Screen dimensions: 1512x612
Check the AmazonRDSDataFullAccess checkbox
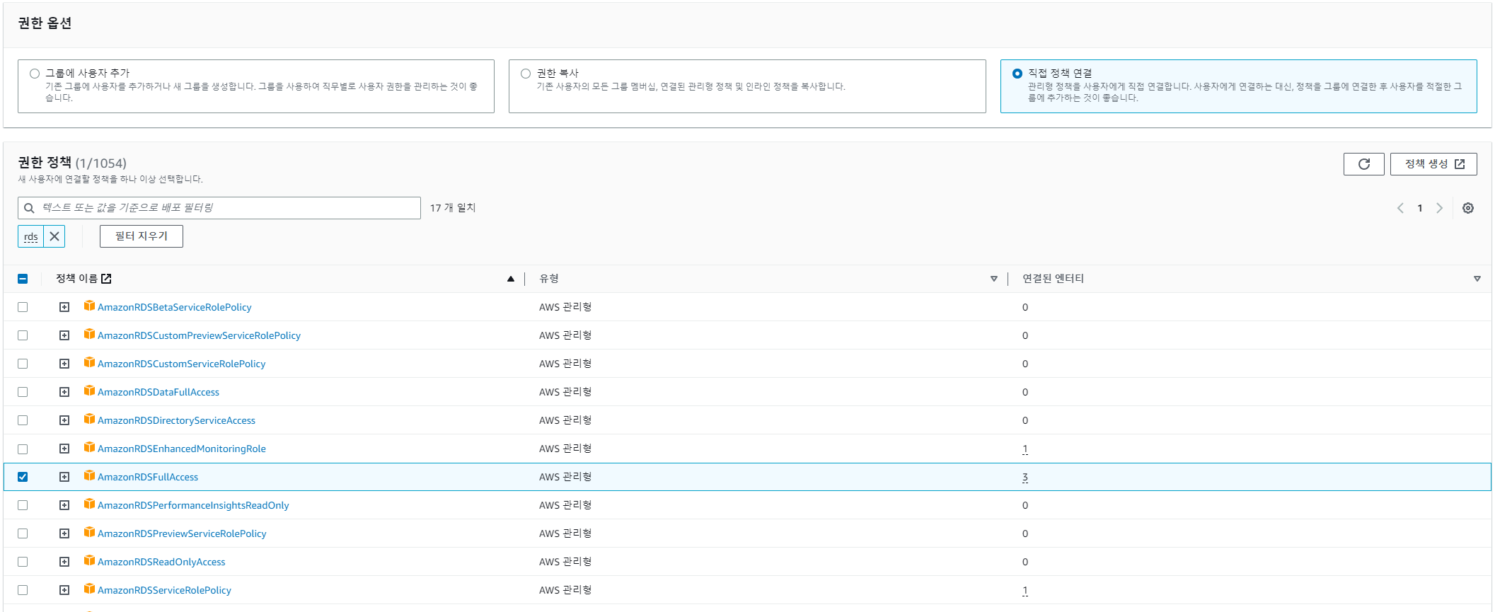coord(23,392)
